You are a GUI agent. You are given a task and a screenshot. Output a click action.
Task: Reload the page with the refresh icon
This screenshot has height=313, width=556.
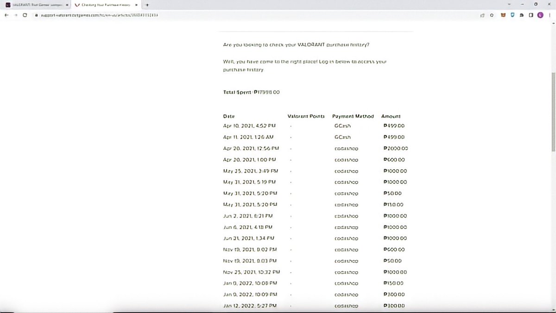pos(25,15)
